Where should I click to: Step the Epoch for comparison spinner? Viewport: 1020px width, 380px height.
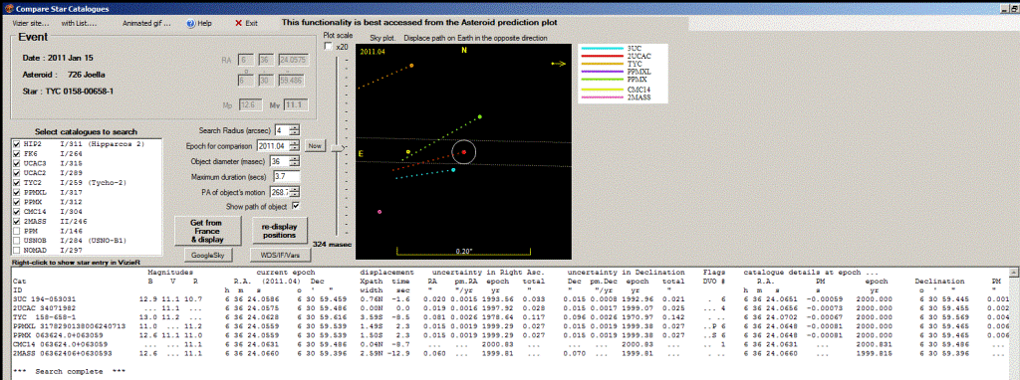coord(295,145)
